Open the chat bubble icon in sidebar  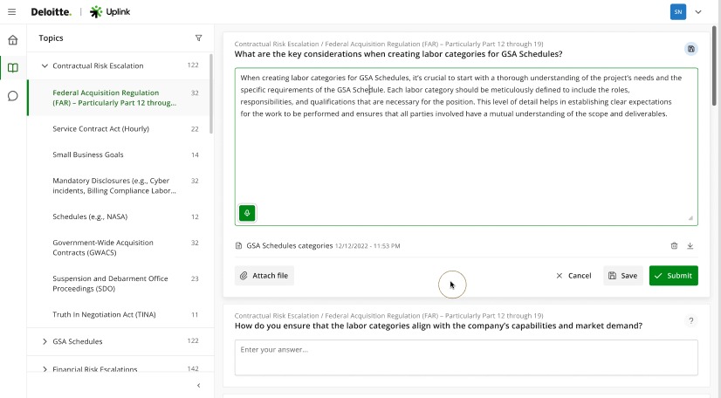[13, 96]
